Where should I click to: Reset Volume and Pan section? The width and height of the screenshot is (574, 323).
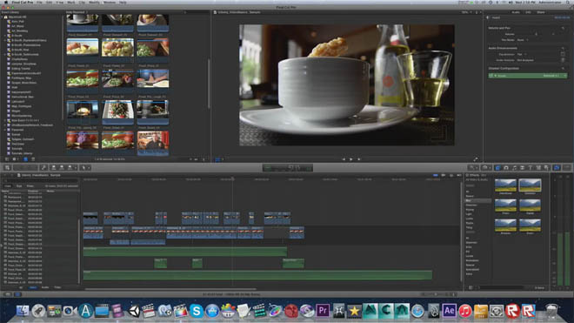pos(563,28)
